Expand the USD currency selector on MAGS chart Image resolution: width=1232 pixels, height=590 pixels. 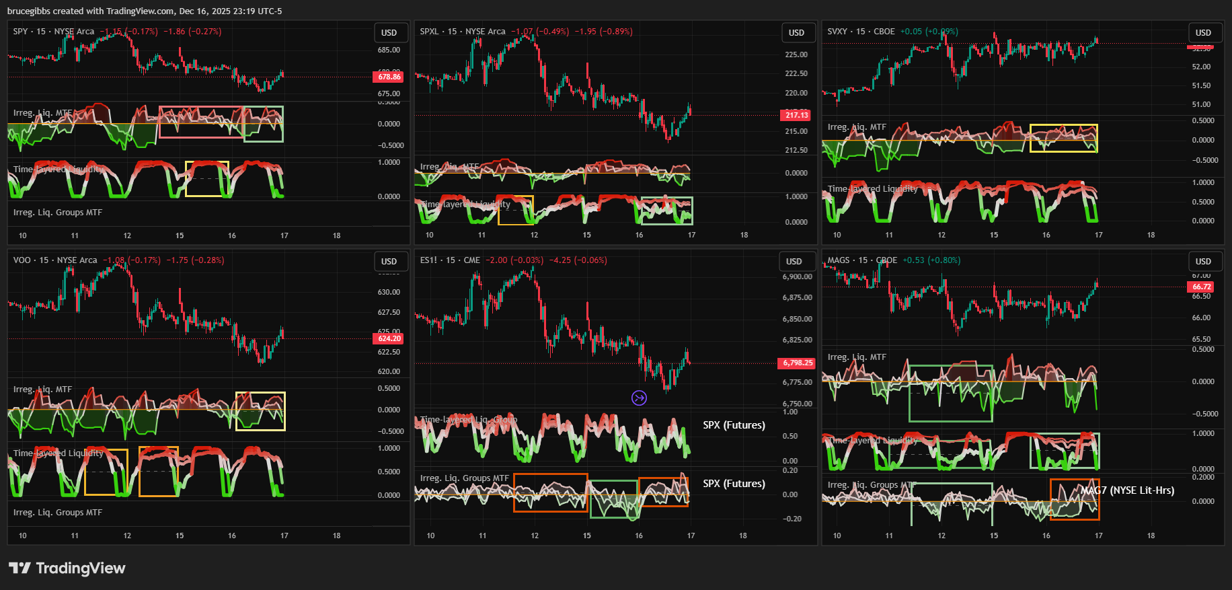click(x=1203, y=262)
